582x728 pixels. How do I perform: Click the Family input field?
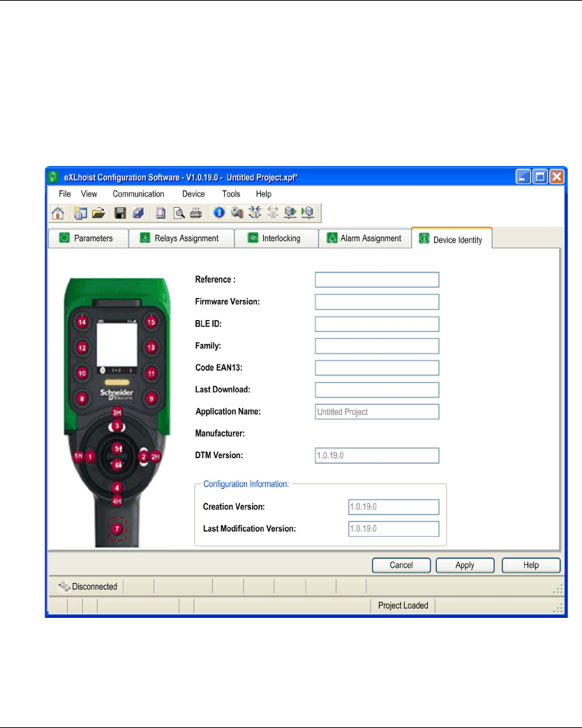[377, 346]
